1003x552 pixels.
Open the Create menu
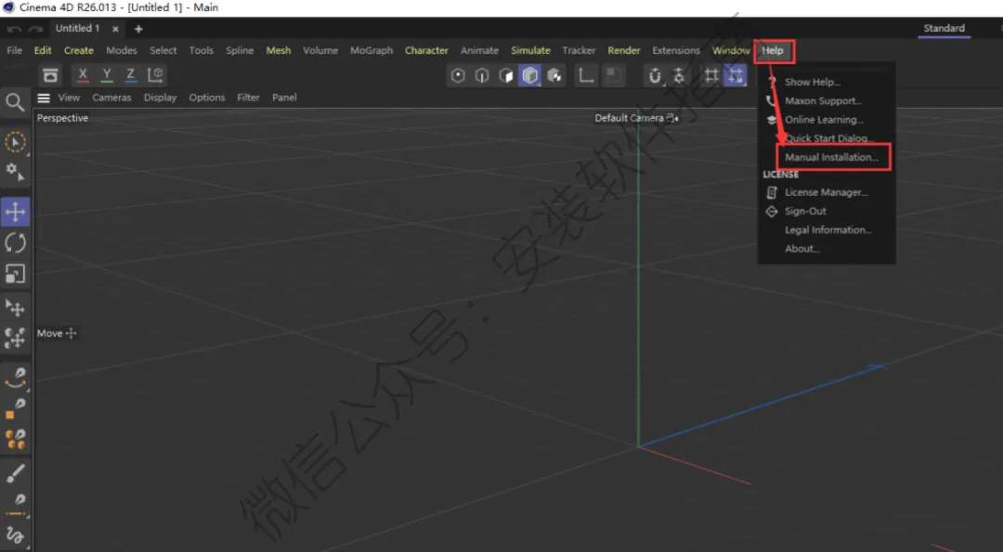click(79, 50)
